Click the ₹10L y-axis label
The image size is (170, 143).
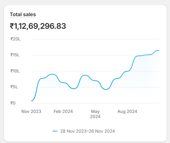click(15, 71)
